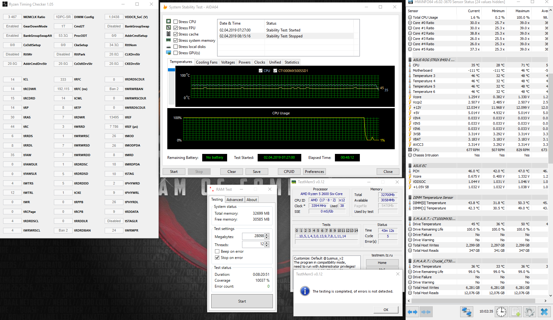Viewport: 553px width, 320px height.
Task: Collapse the DIMM Temperature Sensor group
Action: pyautogui.click(x=410, y=198)
